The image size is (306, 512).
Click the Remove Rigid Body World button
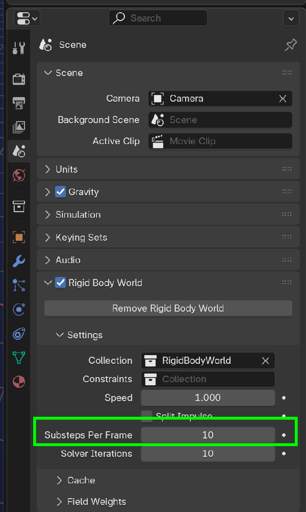(x=168, y=308)
